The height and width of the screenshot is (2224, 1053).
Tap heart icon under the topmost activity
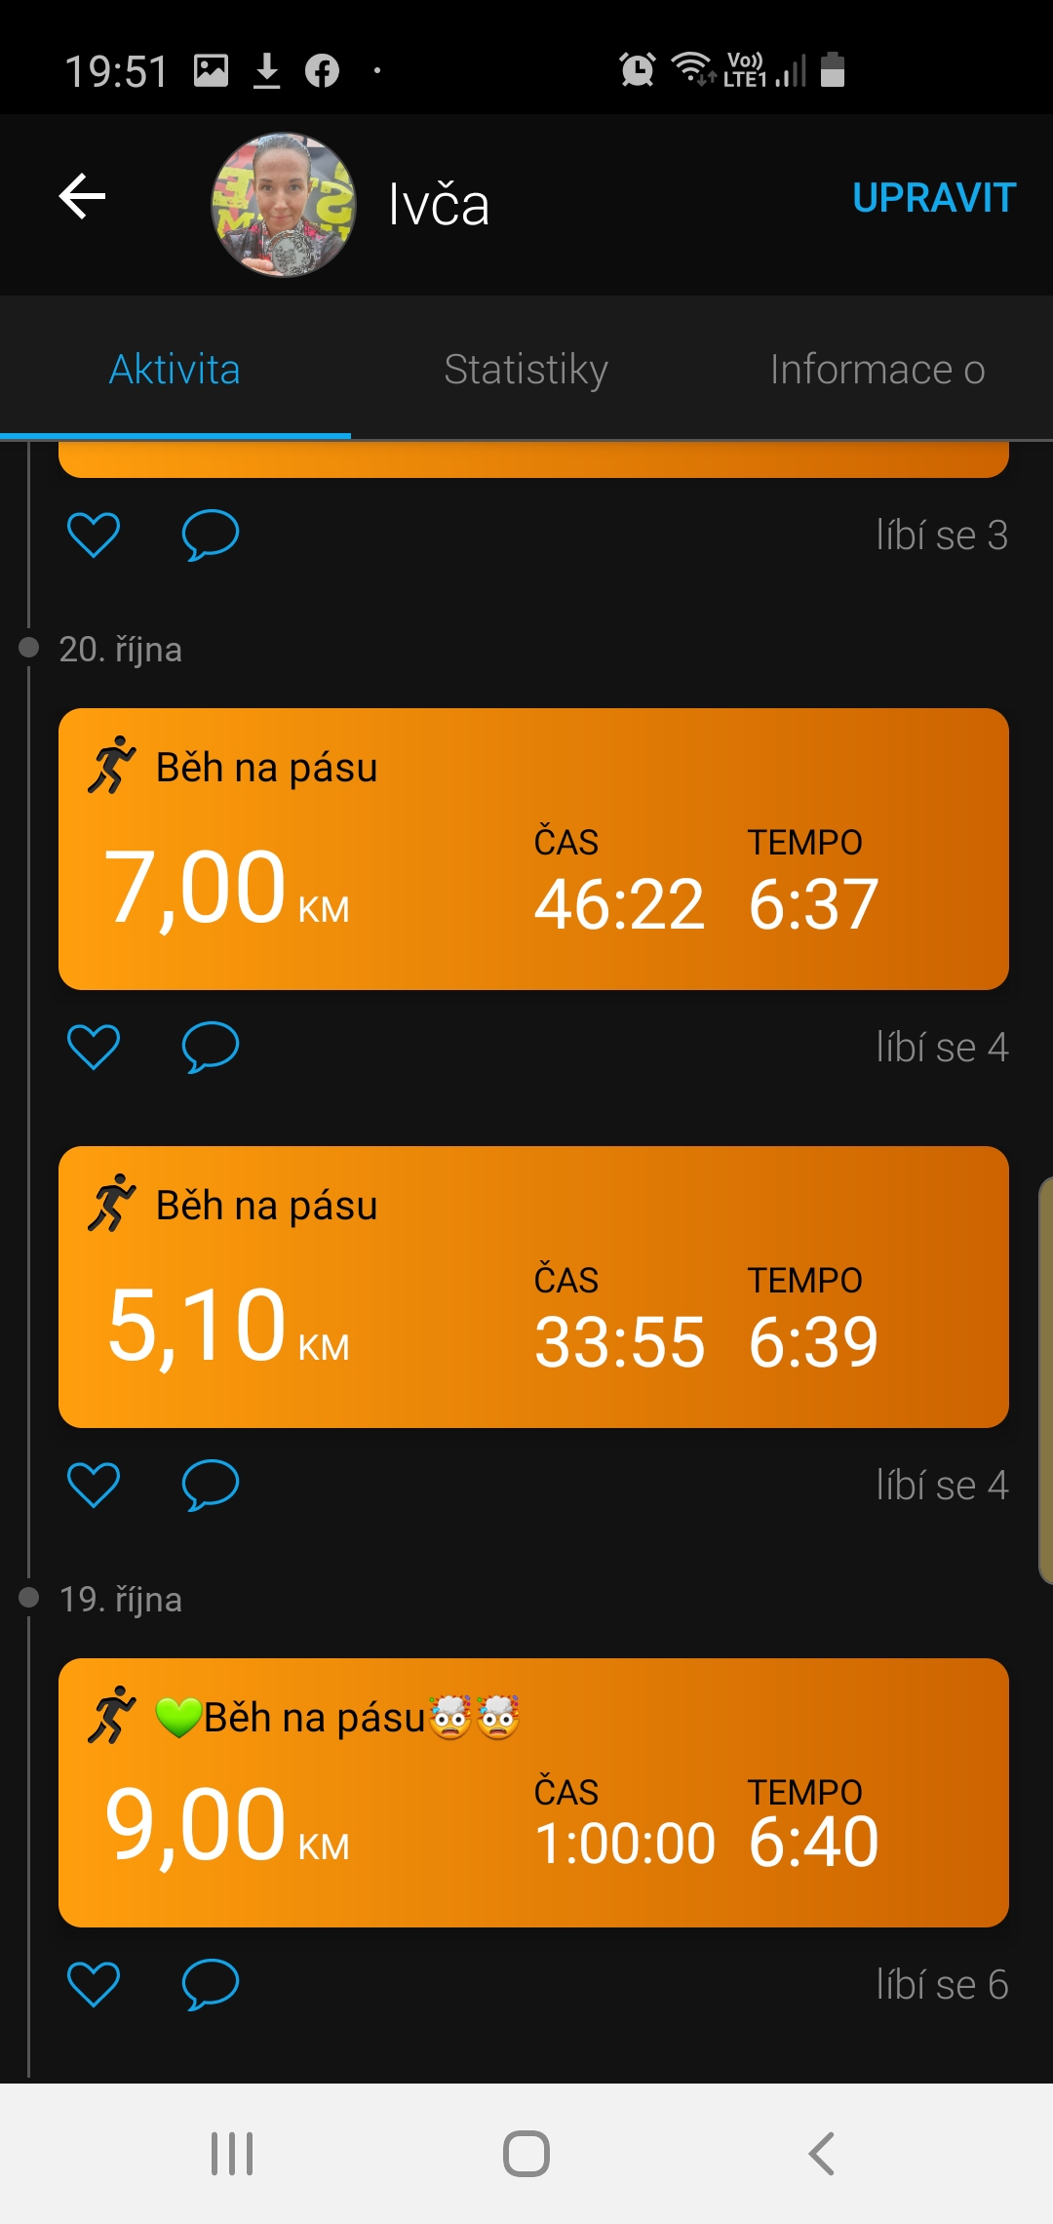point(94,535)
